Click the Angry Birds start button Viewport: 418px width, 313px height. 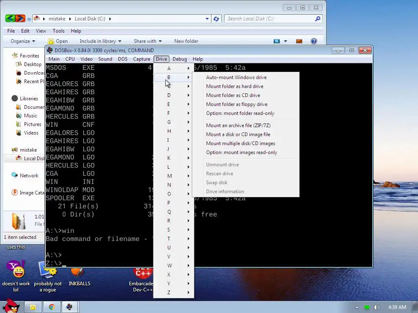pos(10,306)
